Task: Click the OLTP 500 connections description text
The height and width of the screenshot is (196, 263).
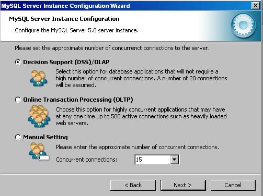Action: pyautogui.click(x=141, y=116)
